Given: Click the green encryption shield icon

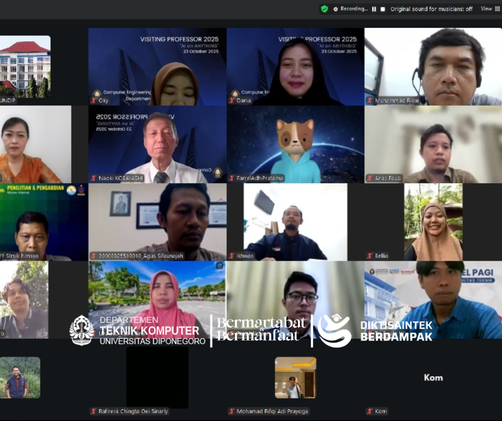Looking at the screenshot, I should pyautogui.click(x=324, y=9).
